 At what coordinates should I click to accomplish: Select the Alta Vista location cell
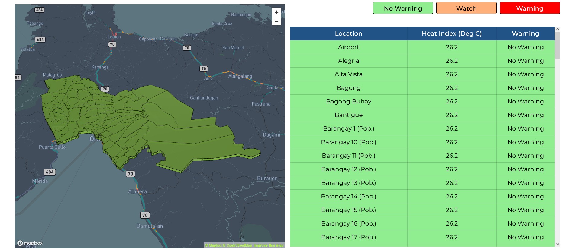pyautogui.click(x=348, y=74)
